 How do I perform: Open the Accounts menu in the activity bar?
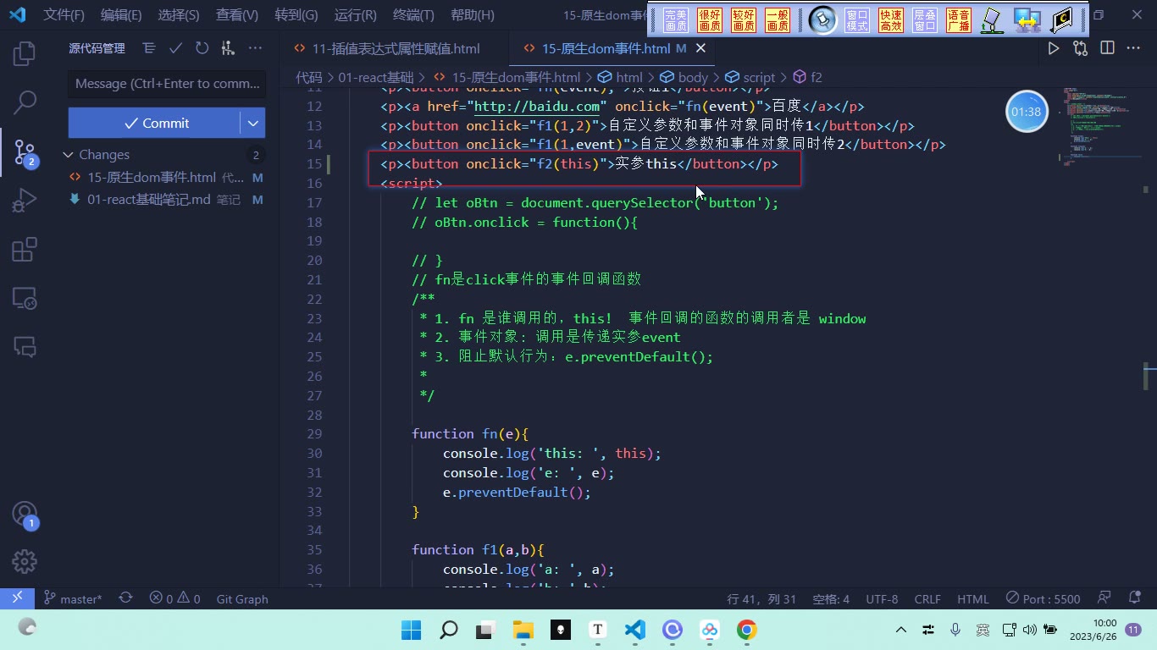[25, 515]
